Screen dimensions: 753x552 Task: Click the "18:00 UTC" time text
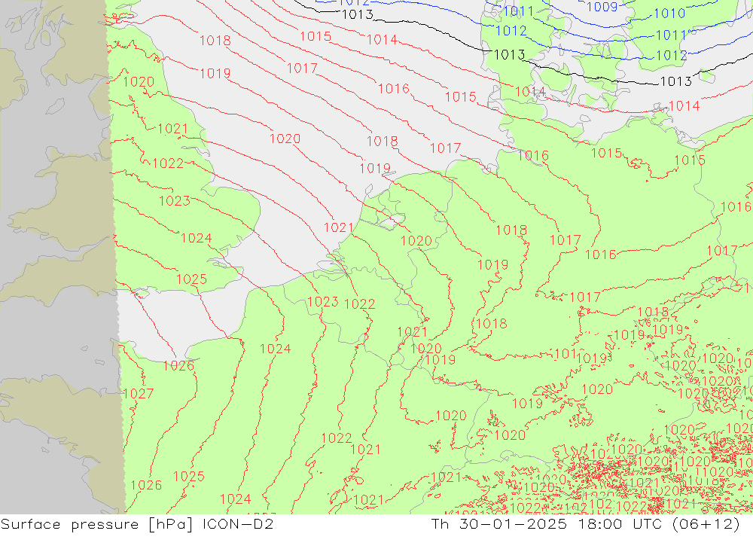tap(620, 523)
